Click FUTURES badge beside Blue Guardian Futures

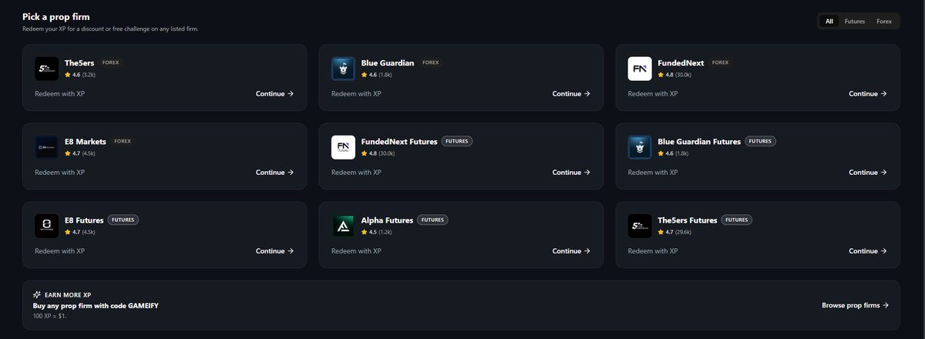tap(761, 141)
